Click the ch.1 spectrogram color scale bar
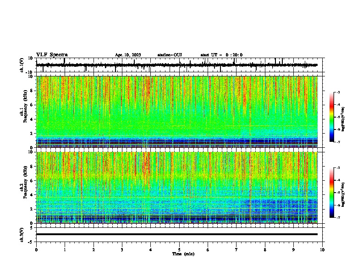The image size is (363, 280). 331,117
